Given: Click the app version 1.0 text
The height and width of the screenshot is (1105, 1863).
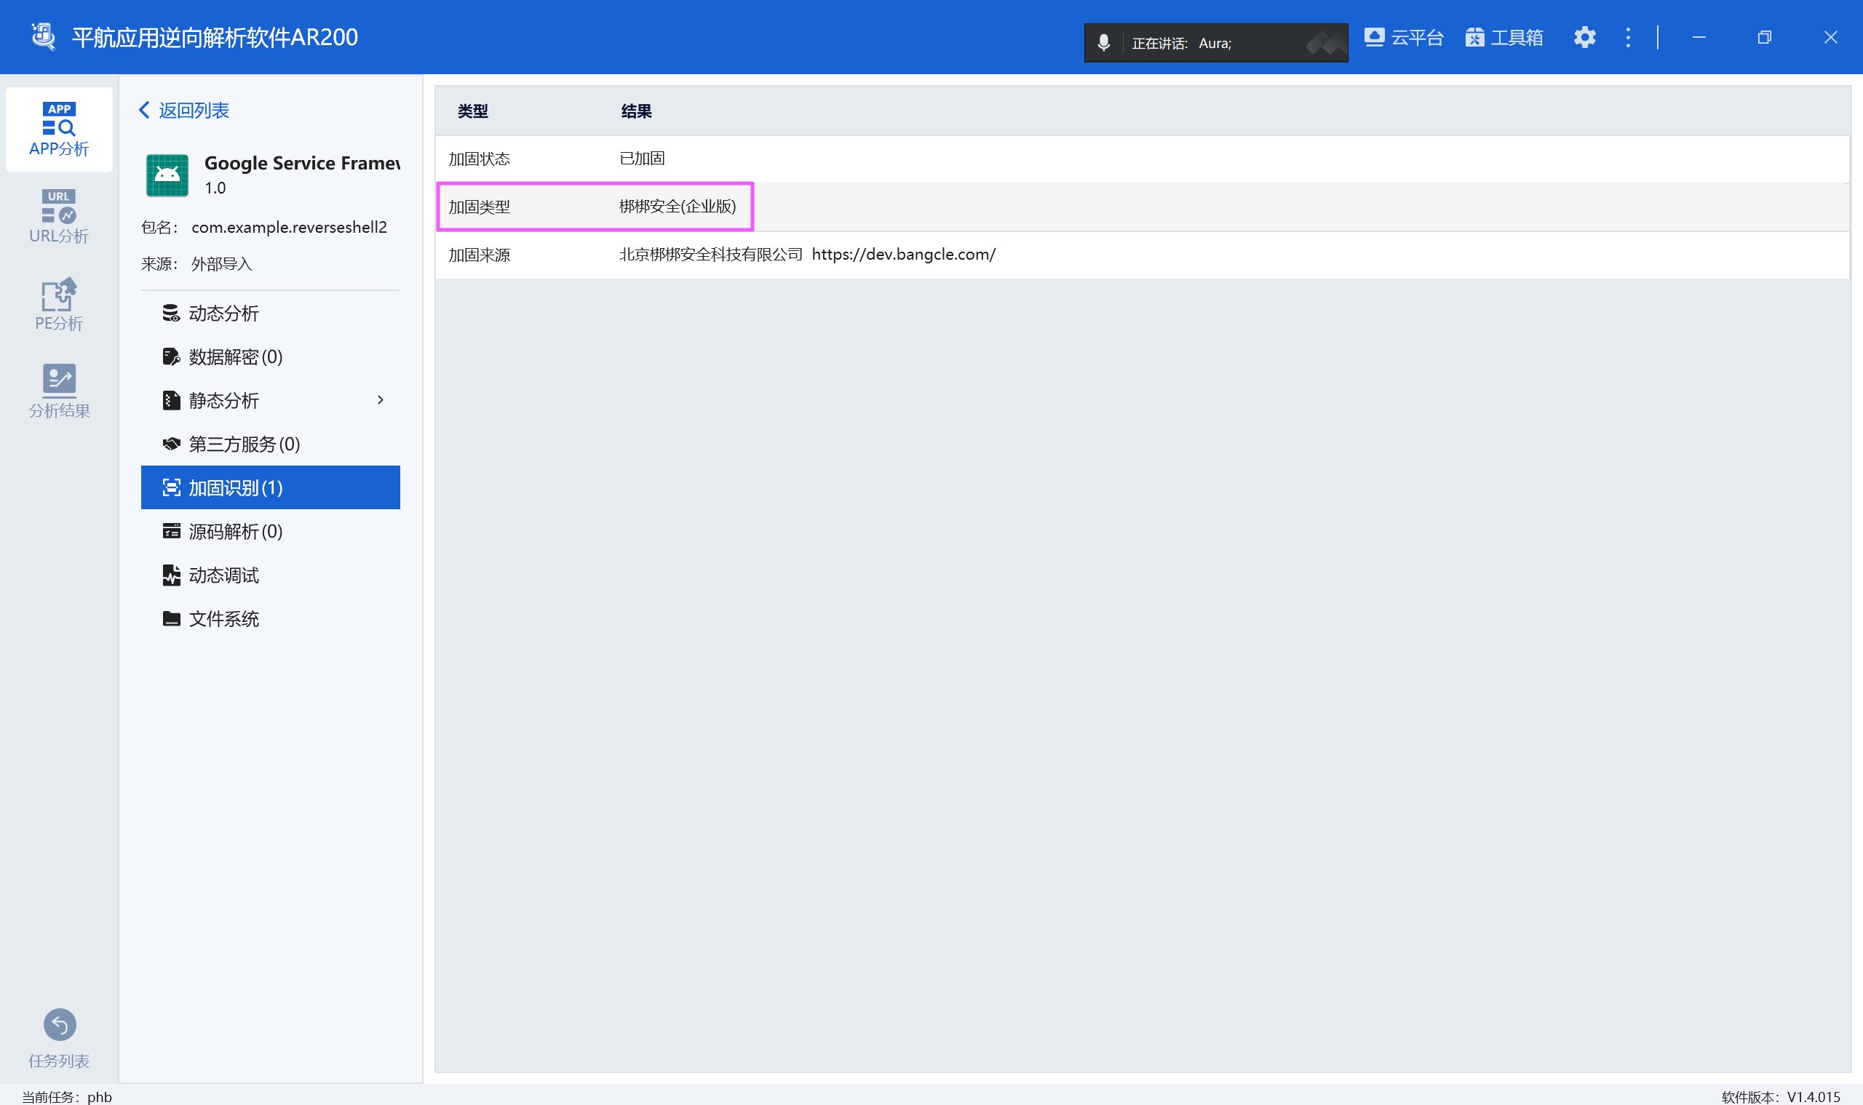Looking at the screenshot, I should tap(215, 188).
